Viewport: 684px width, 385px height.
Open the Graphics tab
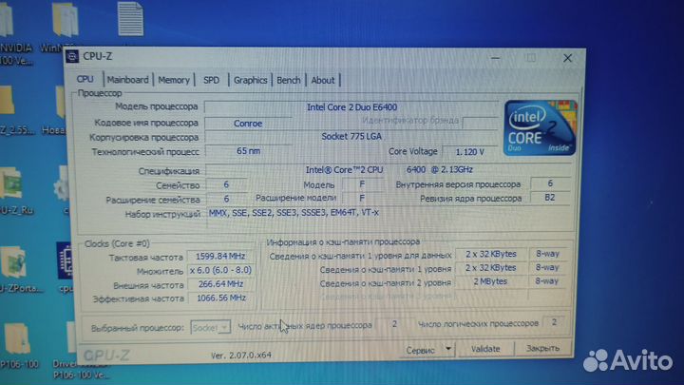click(x=250, y=80)
